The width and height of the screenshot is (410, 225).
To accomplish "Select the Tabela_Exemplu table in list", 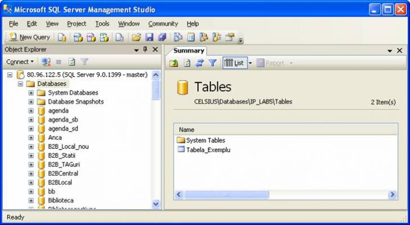I will (x=208, y=150).
